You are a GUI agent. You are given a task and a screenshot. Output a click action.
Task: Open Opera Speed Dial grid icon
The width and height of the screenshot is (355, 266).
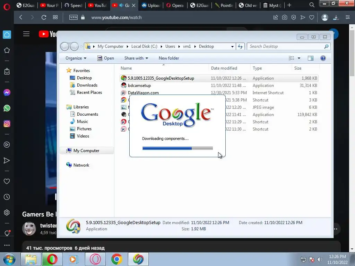tap(55, 17)
